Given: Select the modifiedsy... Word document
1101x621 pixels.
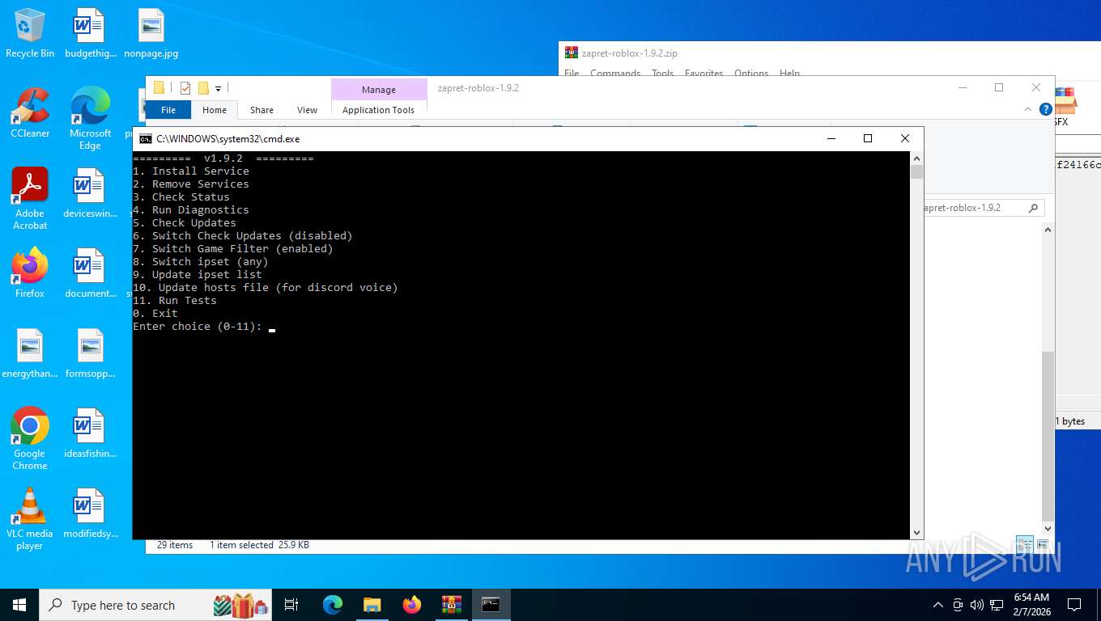Looking at the screenshot, I should (x=90, y=513).
